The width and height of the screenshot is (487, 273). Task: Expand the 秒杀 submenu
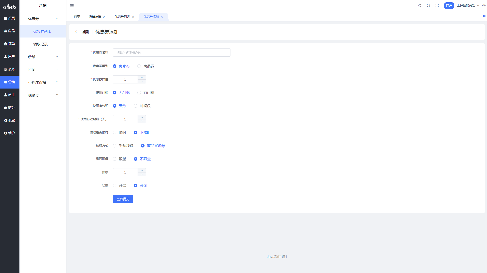click(43, 57)
